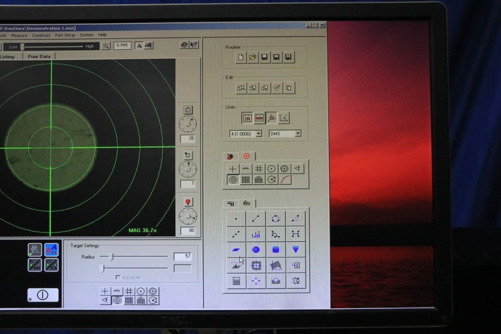The image size is (501, 334).
Task: Open the Help menu
Action: pos(102,34)
